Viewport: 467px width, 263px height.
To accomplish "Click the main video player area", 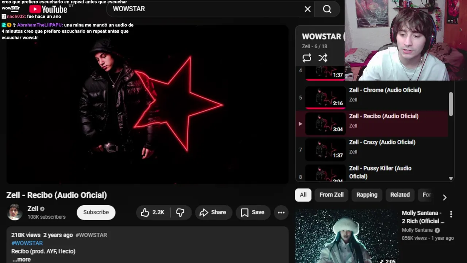I will coord(147,104).
